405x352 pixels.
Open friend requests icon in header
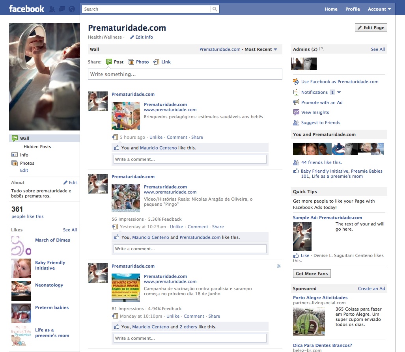[52, 9]
